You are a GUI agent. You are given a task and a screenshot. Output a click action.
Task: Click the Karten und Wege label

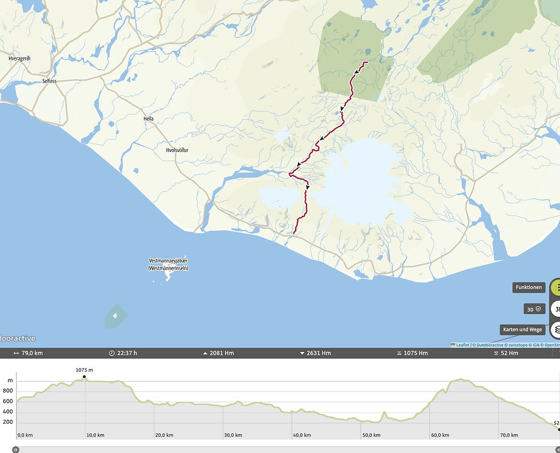pyautogui.click(x=522, y=330)
